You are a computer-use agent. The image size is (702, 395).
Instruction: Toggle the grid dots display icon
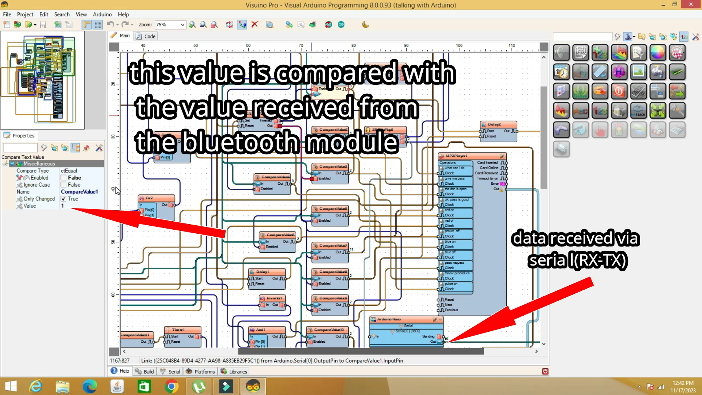[98, 25]
